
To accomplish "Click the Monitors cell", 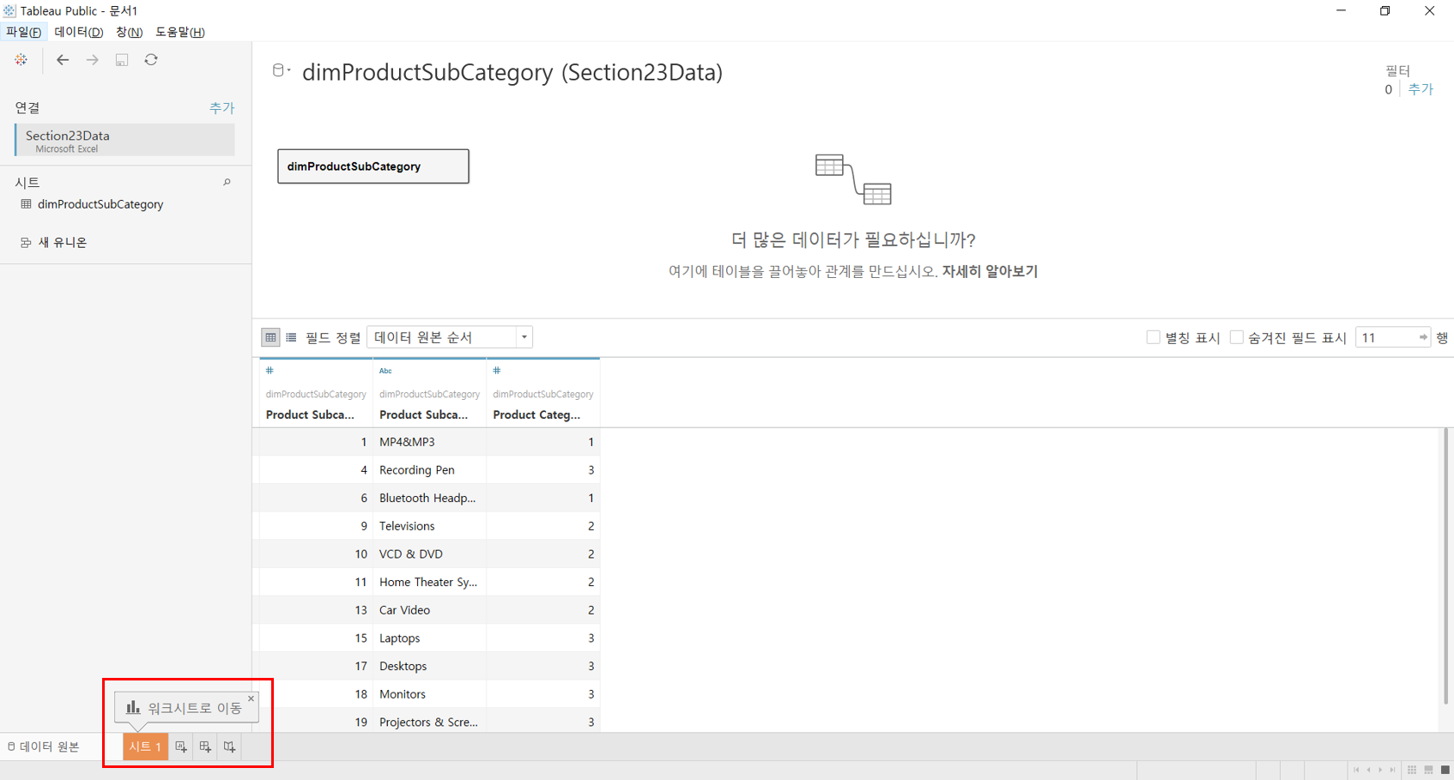I will pyautogui.click(x=429, y=694).
